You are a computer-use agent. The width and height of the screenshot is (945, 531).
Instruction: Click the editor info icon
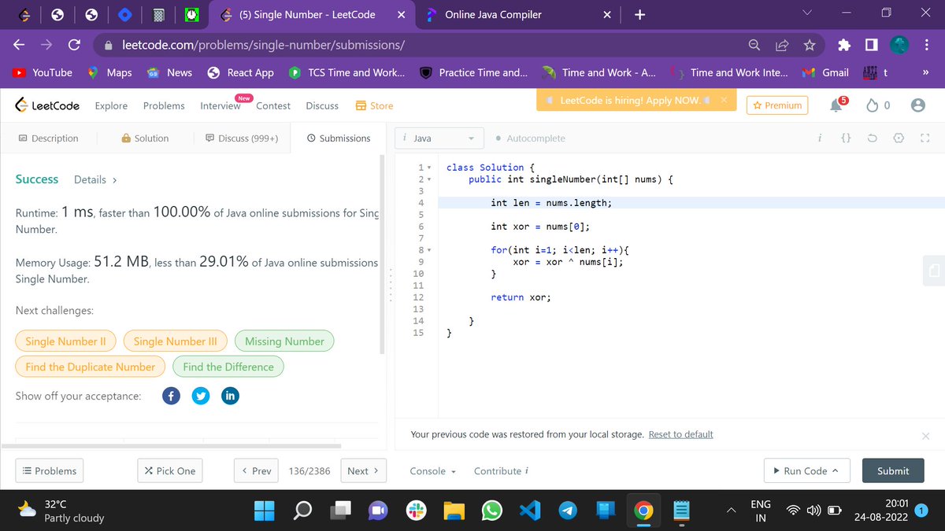pos(821,138)
